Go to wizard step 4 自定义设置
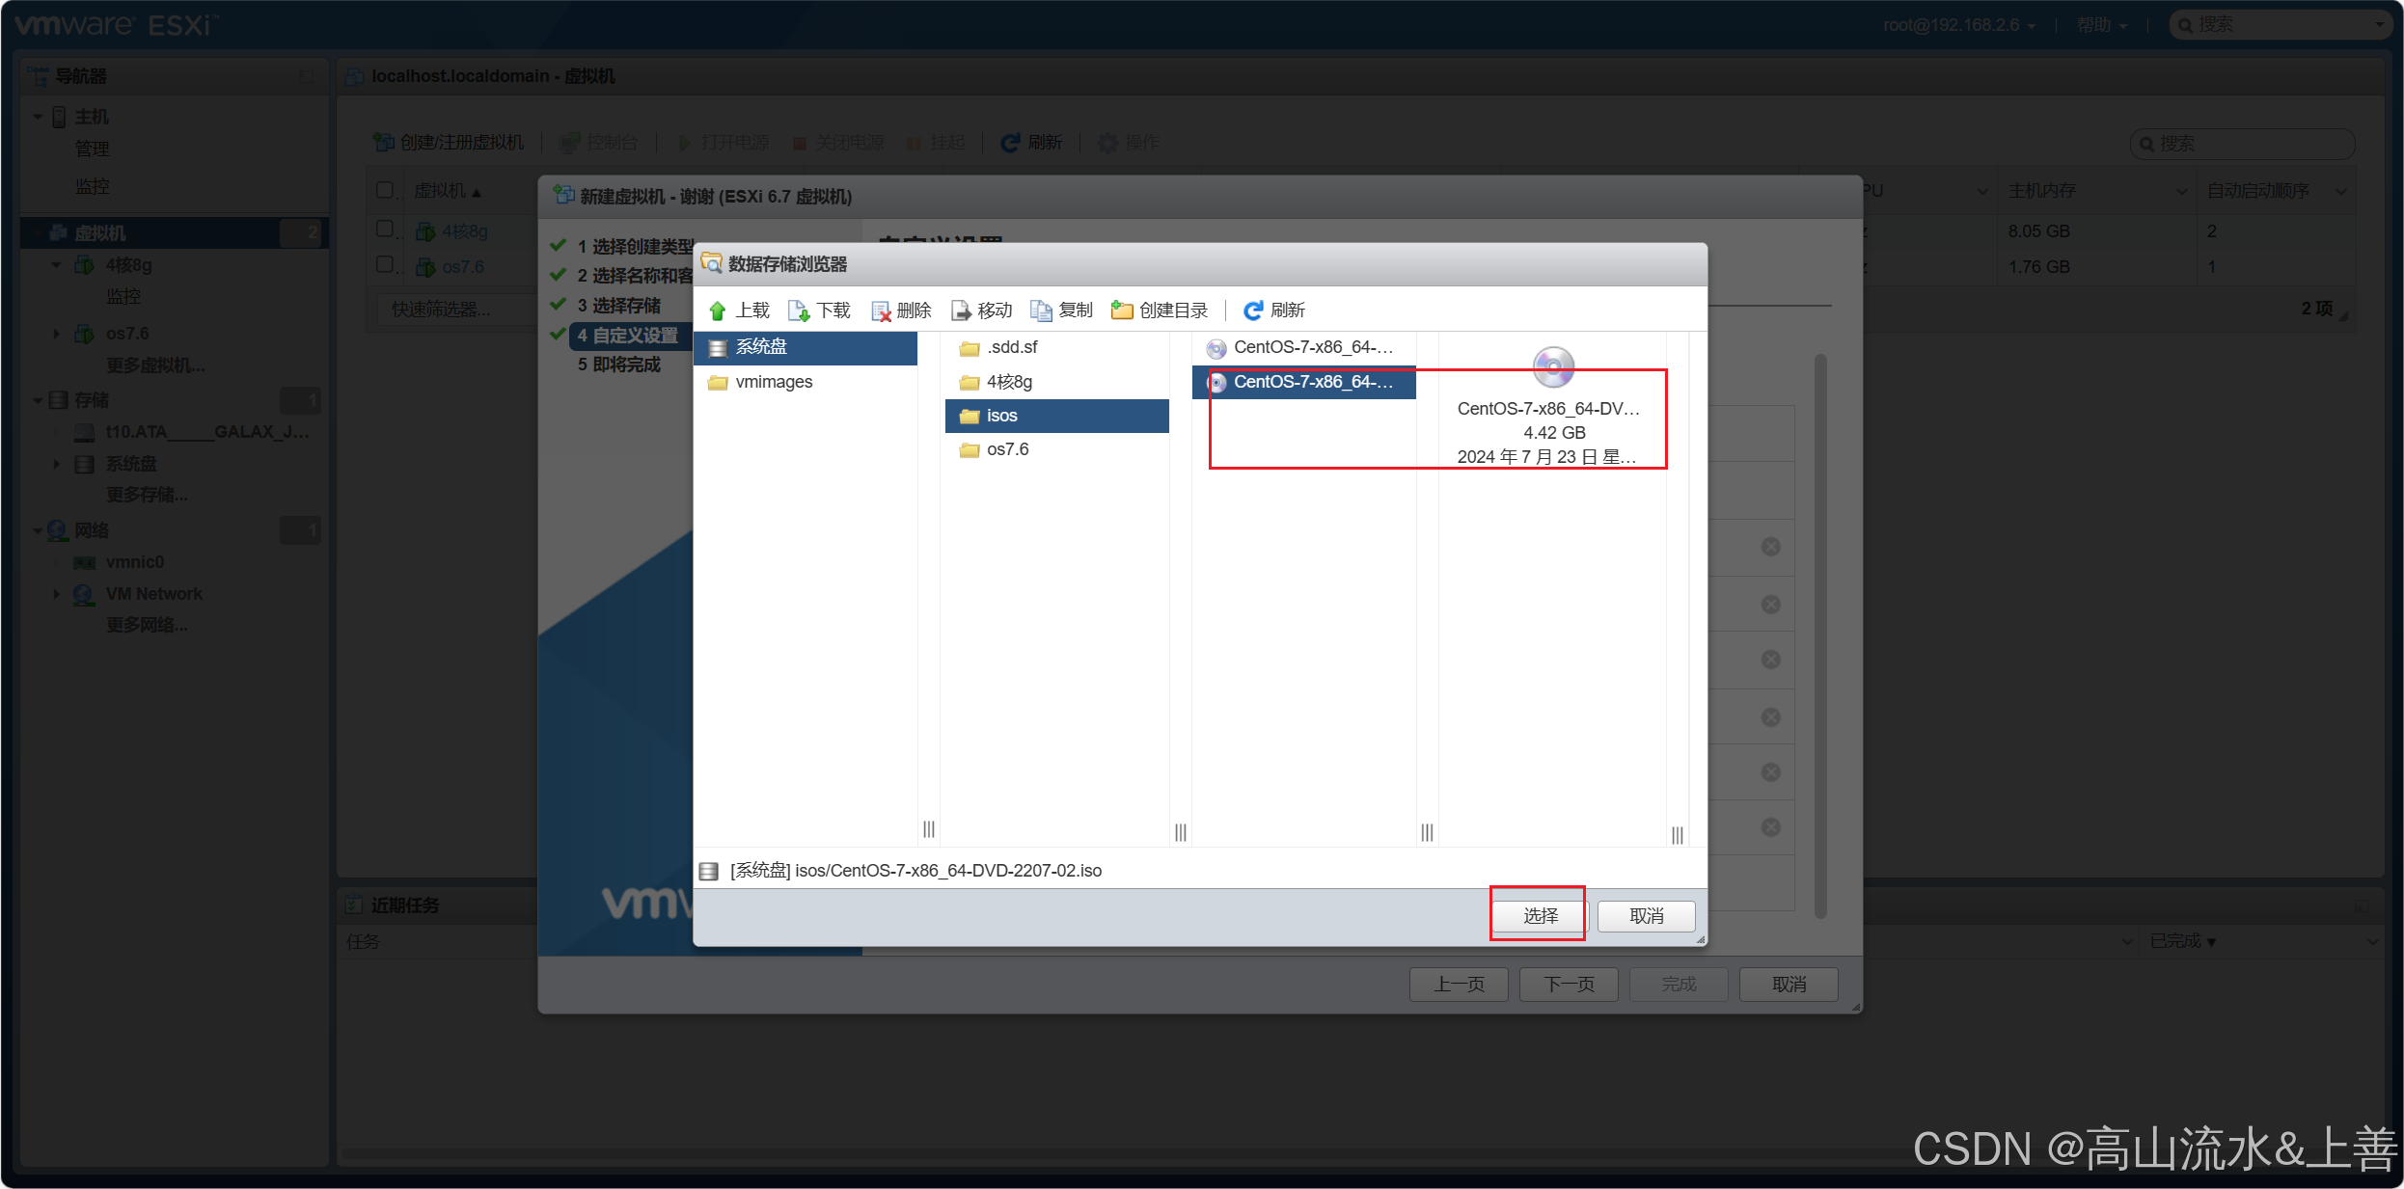 click(x=627, y=336)
